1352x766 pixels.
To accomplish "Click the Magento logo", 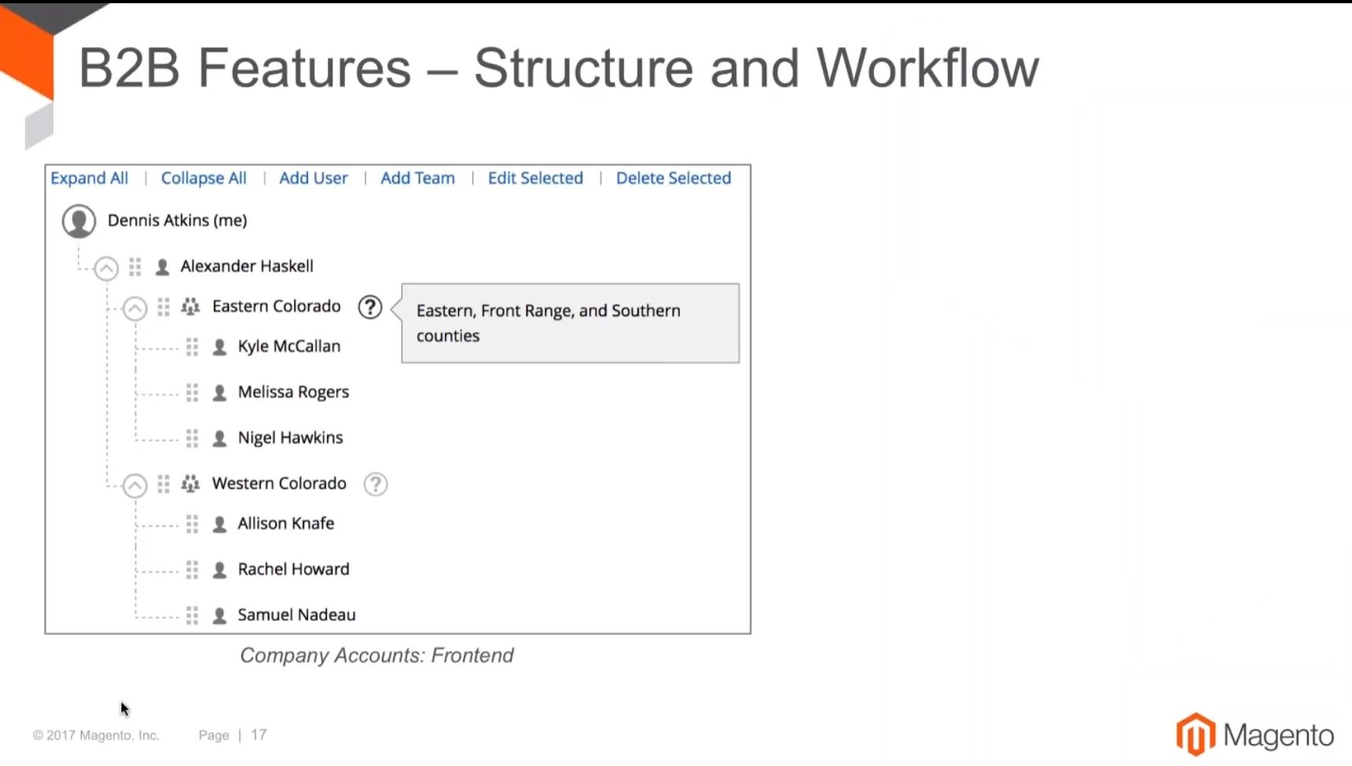I will pyautogui.click(x=1255, y=735).
